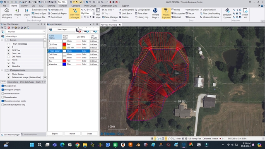Image resolution: width=265 pixels, height=149 pixels.
Task: Collapse the Photogrammetry tree group
Action: coord(2,70)
